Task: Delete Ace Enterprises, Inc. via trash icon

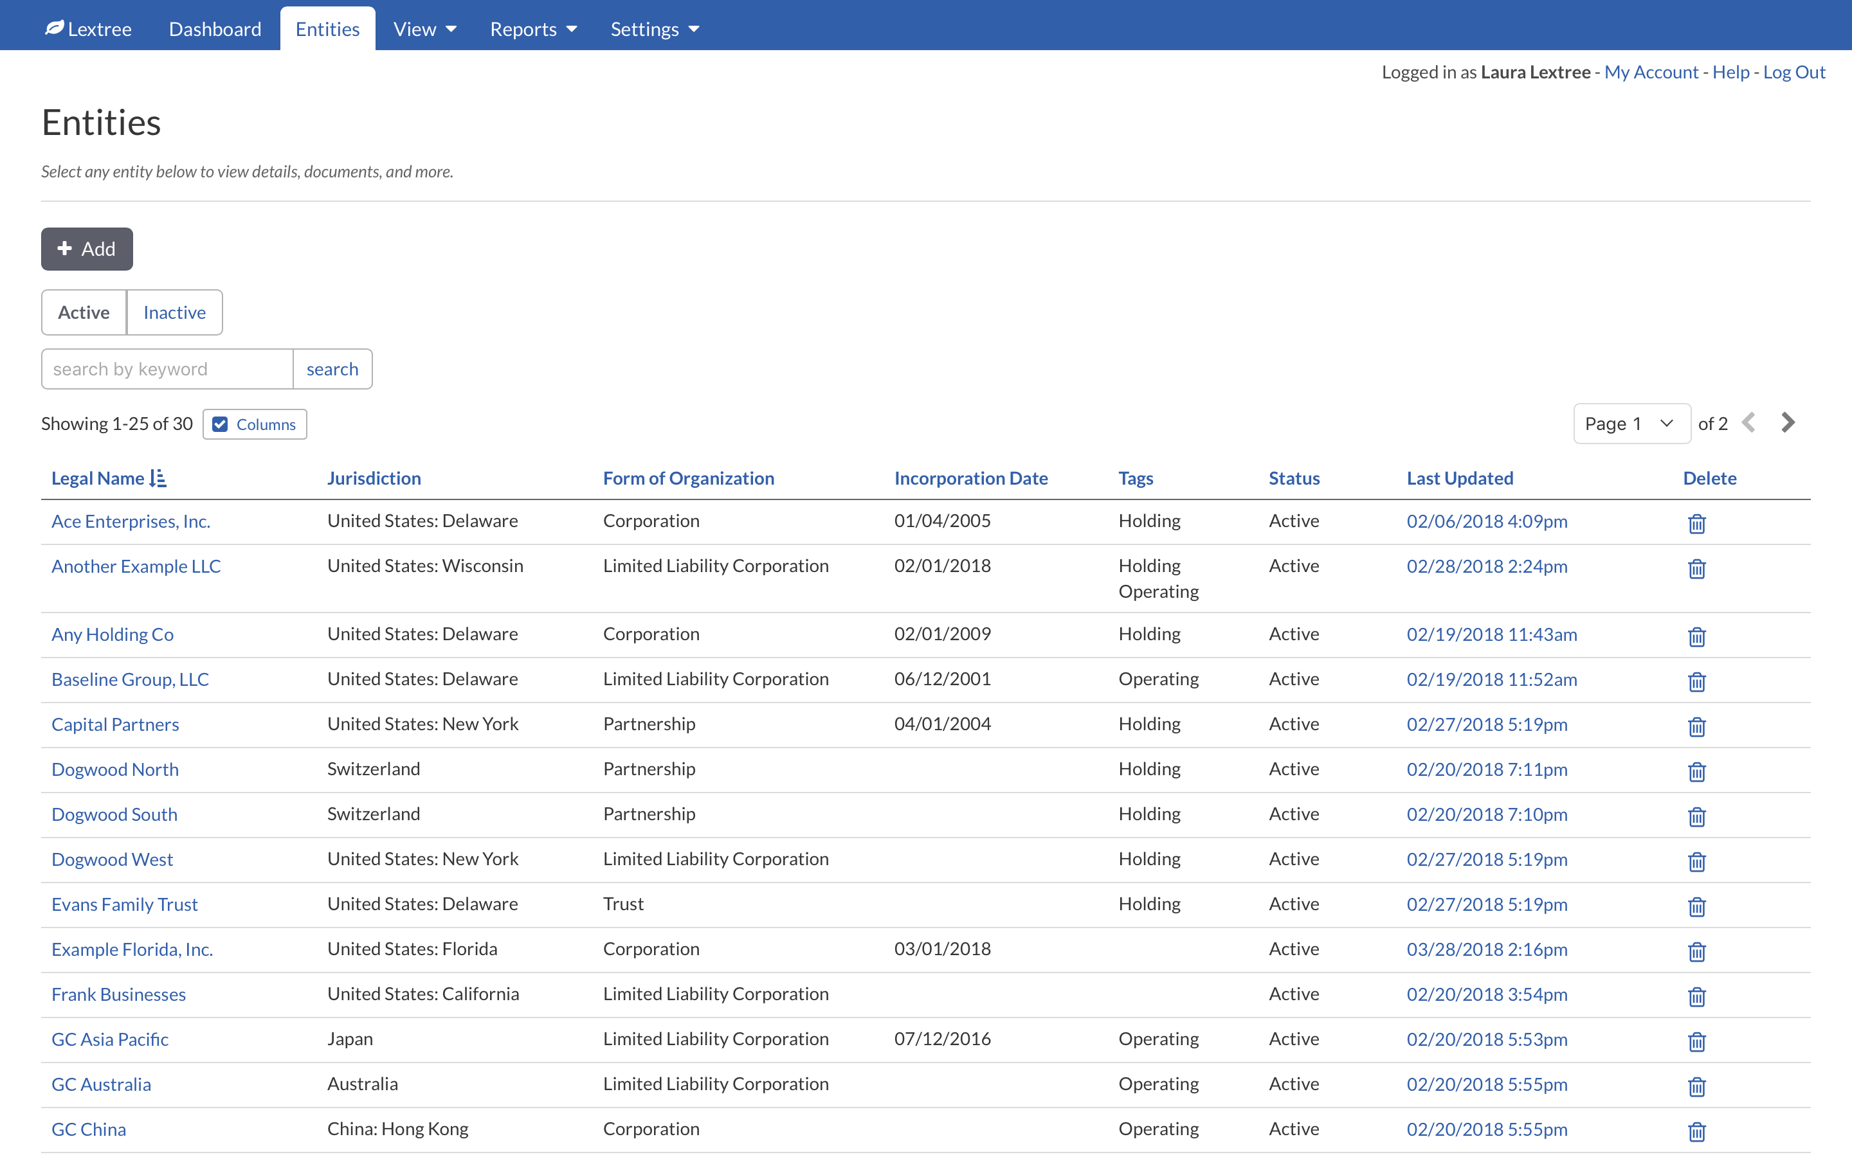Action: (1696, 523)
